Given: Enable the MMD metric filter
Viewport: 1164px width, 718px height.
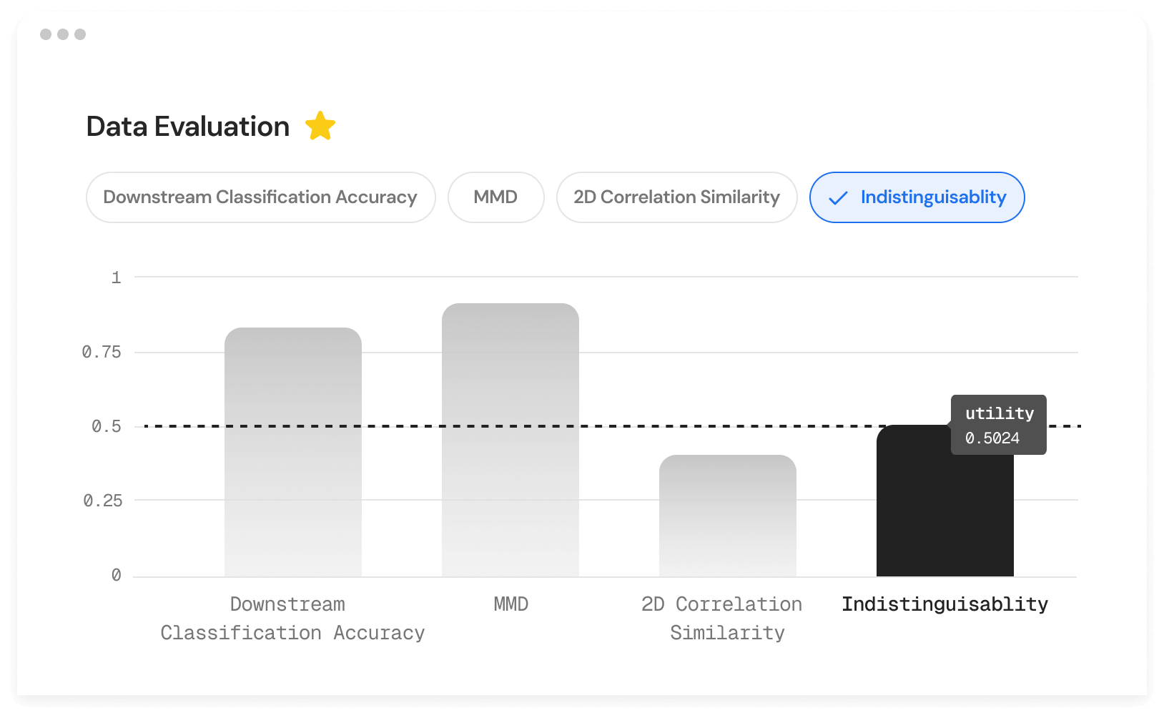Looking at the screenshot, I should [x=496, y=197].
